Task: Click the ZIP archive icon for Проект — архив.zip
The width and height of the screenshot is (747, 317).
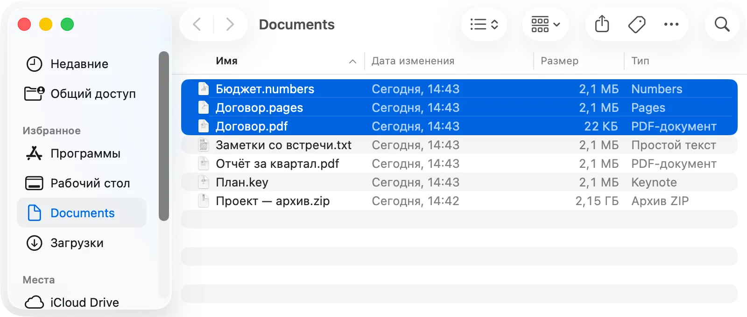Action: (204, 201)
